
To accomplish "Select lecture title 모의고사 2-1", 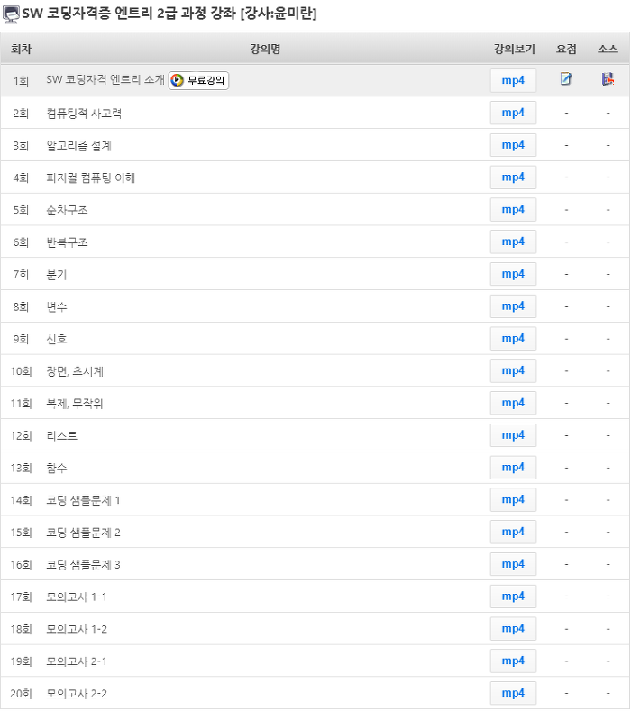I will click(x=77, y=661).
